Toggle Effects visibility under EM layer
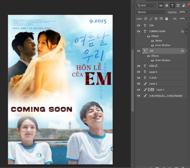Image resolution: width=190 pixels, height=168 pixels. tap(148, 56)
